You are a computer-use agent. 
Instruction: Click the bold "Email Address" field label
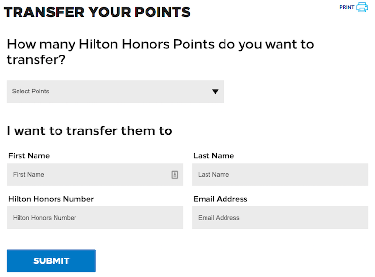[x=221, y=199]
